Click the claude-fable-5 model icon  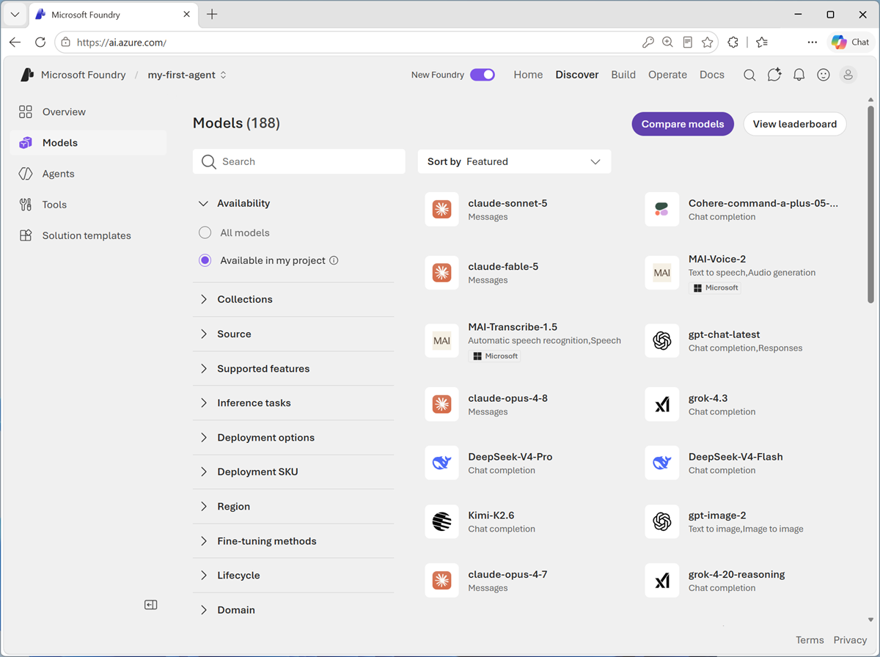pos(441,273)
